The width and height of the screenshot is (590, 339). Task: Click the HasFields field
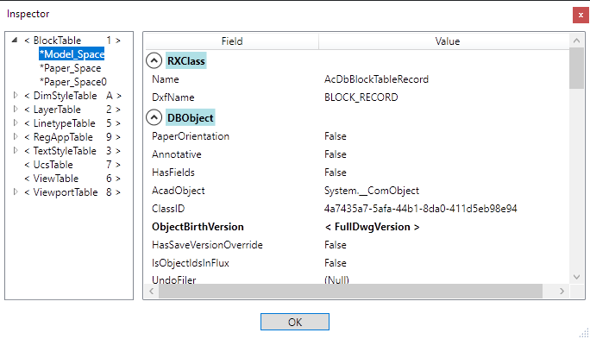173,173
